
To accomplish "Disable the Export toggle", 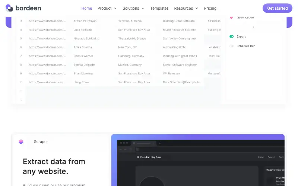I will 231,36.
